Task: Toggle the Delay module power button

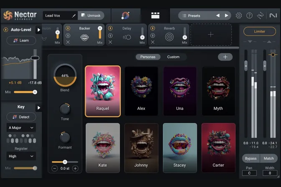Action: pos(110,28)
